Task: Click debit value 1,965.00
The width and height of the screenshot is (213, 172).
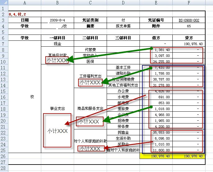Action: coord(162,121)
